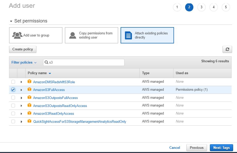237x153 pixels.
Task: Collapse the Set permissions section
Action: click(11, 21)
